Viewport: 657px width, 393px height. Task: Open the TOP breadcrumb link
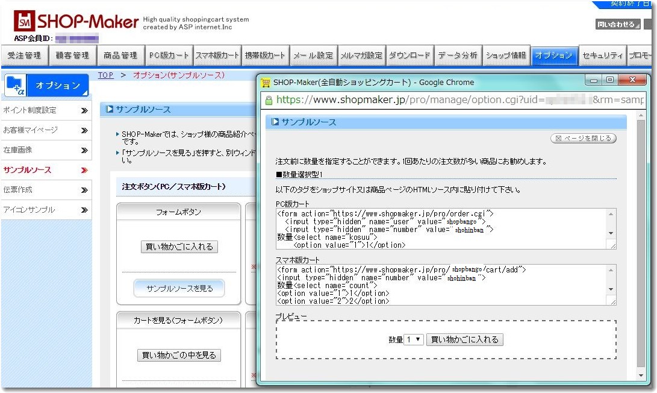105,75
